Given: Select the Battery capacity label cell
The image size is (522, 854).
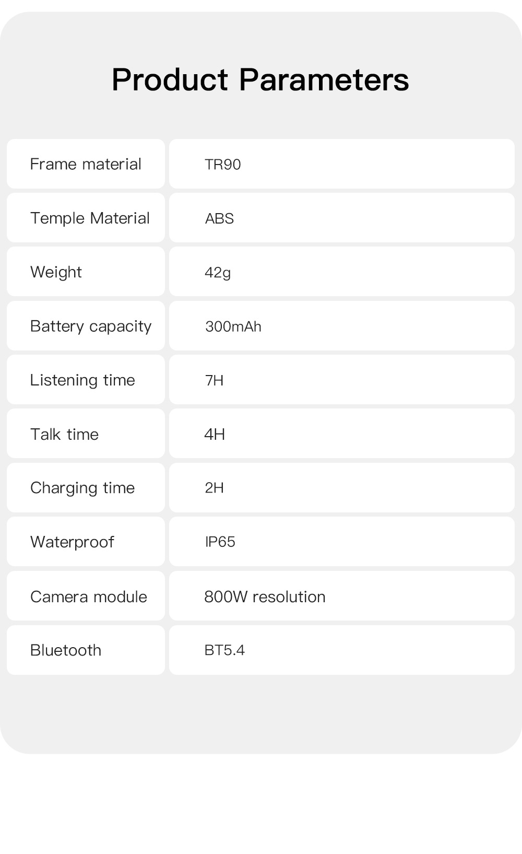Looking at the screenshot, I should pyautogui.click(x=86, y=325).
